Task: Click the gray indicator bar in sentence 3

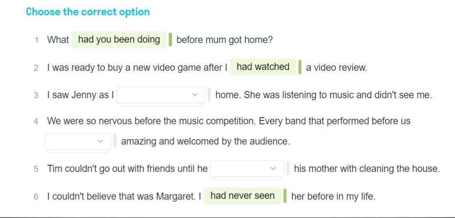Action: pos(209,95)
